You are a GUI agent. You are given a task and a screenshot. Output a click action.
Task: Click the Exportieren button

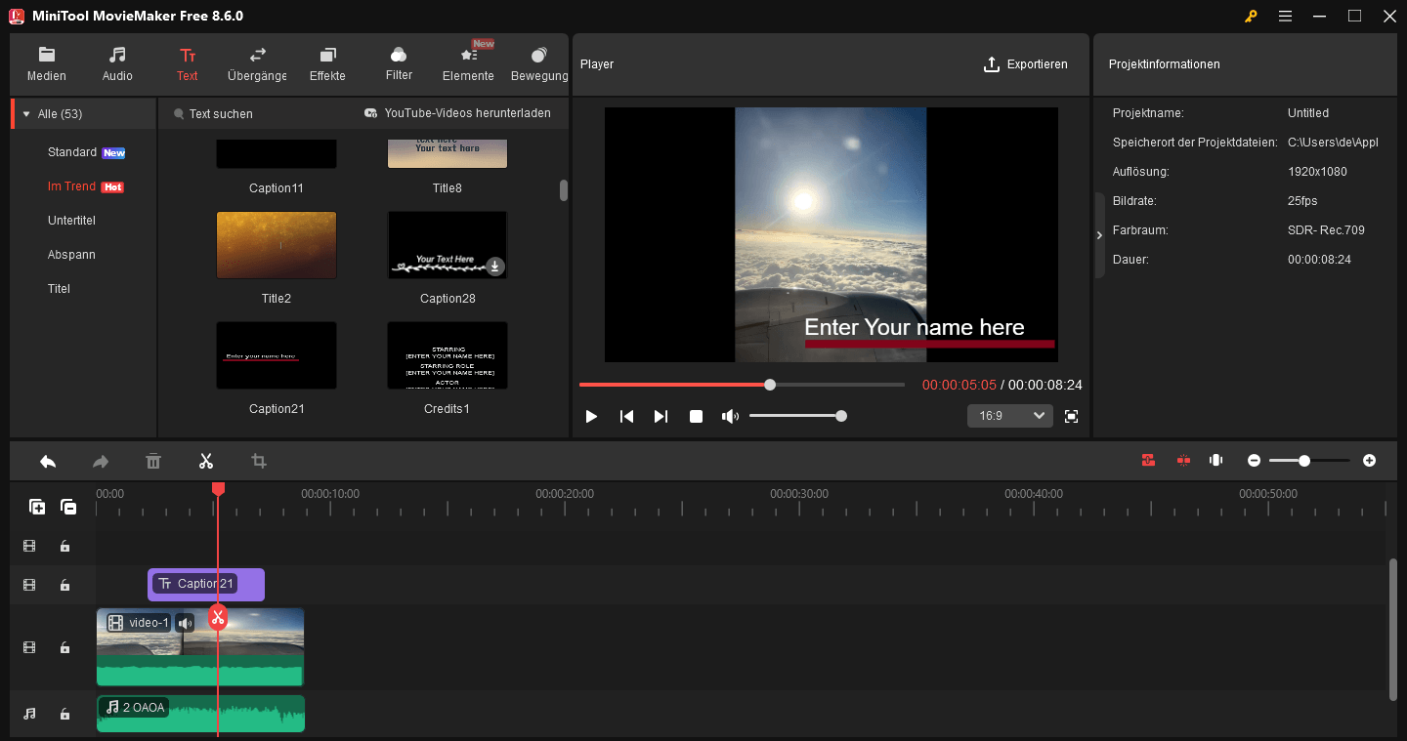pos(1026,63)
